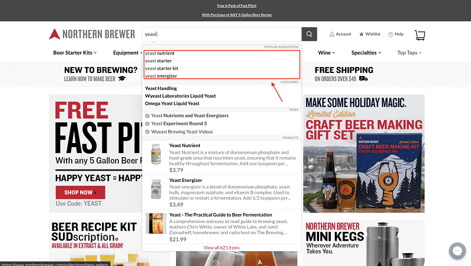471x266 pixels.
Task: Open Yeast Nutrients and Yeast Energizers page
Action: pos(190,115)
